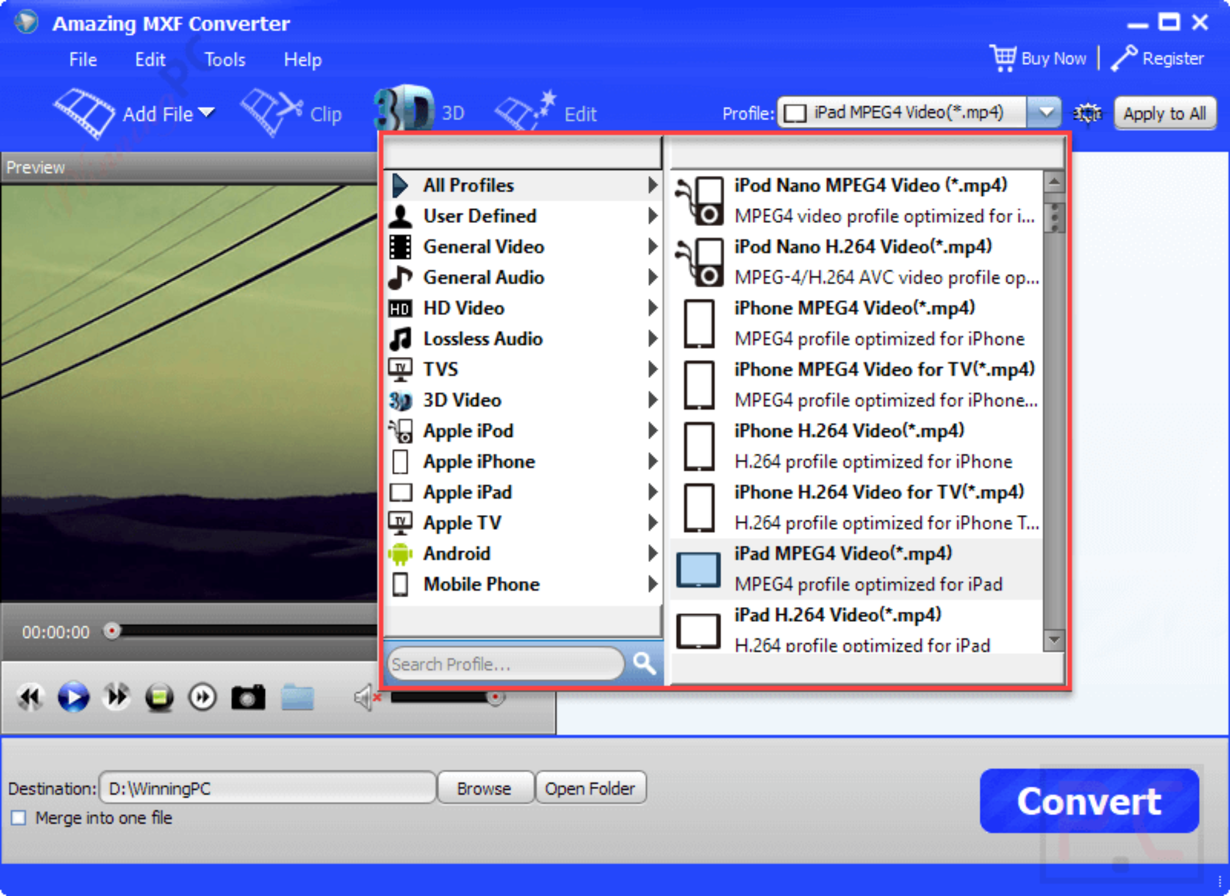The width and height of the screenshot is (1230, 896).
Task: Click the volume slider handle
Action: coord(495,698)
